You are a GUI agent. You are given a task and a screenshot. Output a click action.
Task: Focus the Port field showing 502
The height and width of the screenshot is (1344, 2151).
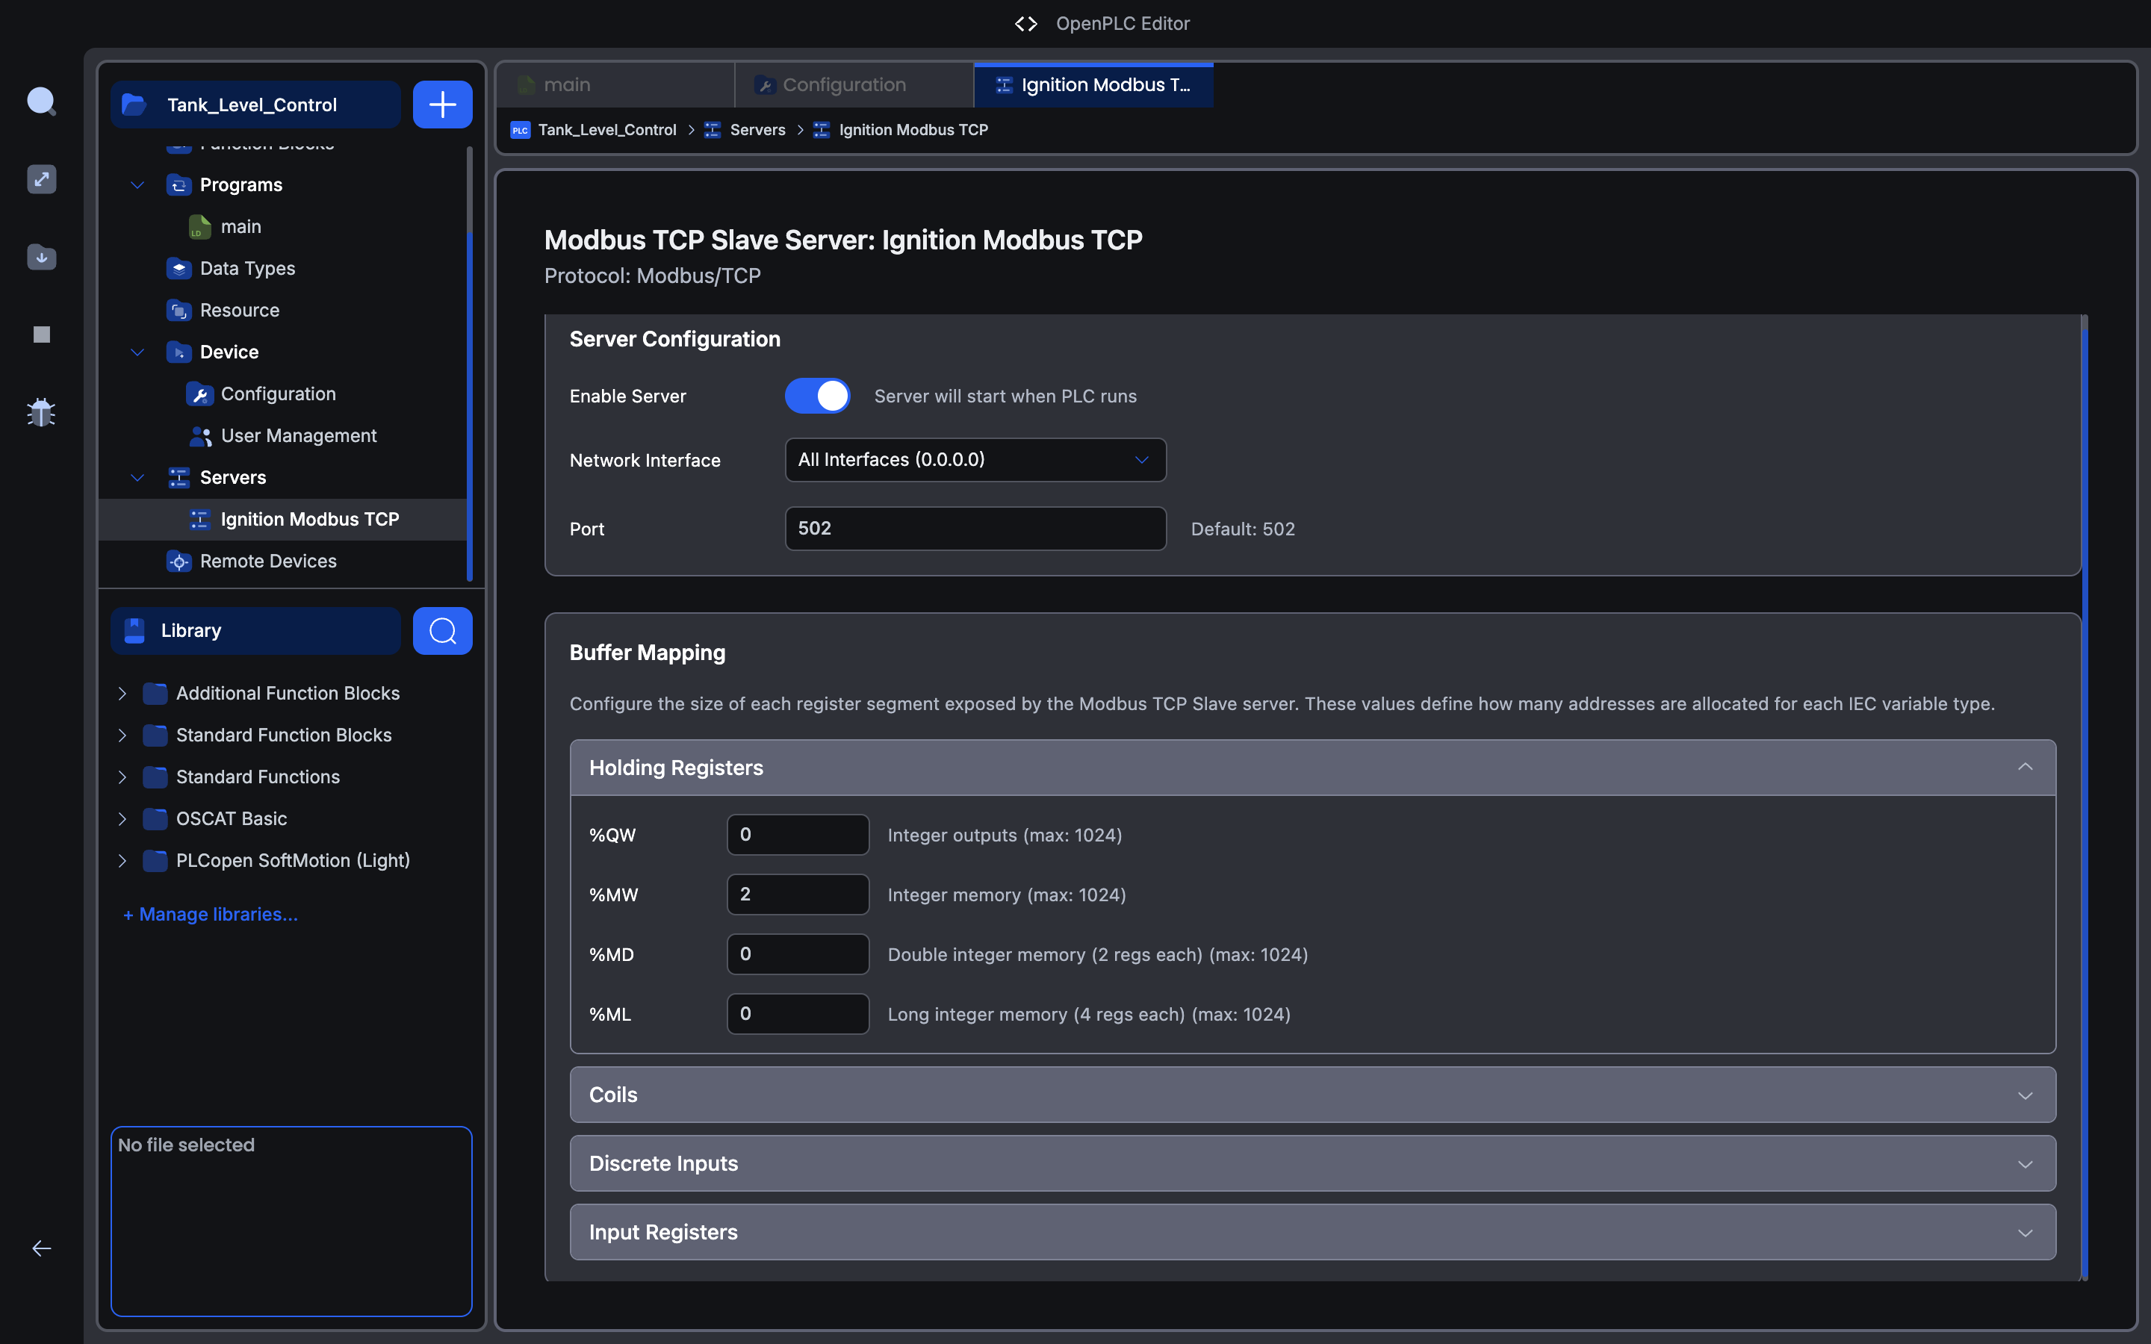click(x=975, y=529)
